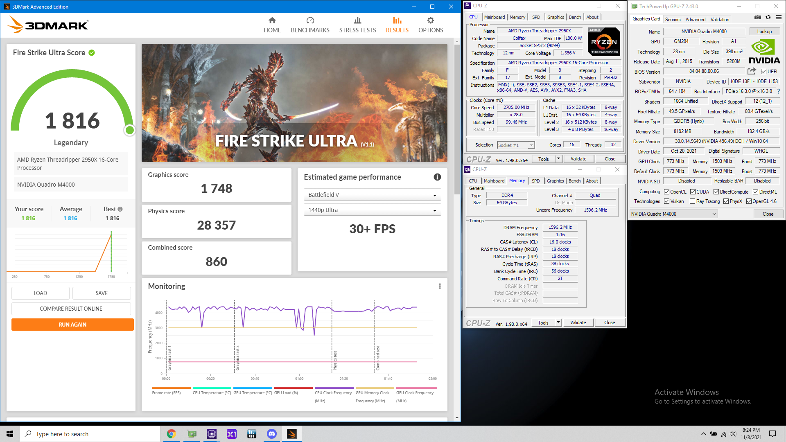786x442 pixels.
Task: Toggle the CUDA checkbox in GPU-Z
Action: [x=693, y=192]
